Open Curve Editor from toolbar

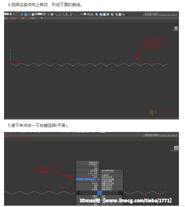coord(105,14)
